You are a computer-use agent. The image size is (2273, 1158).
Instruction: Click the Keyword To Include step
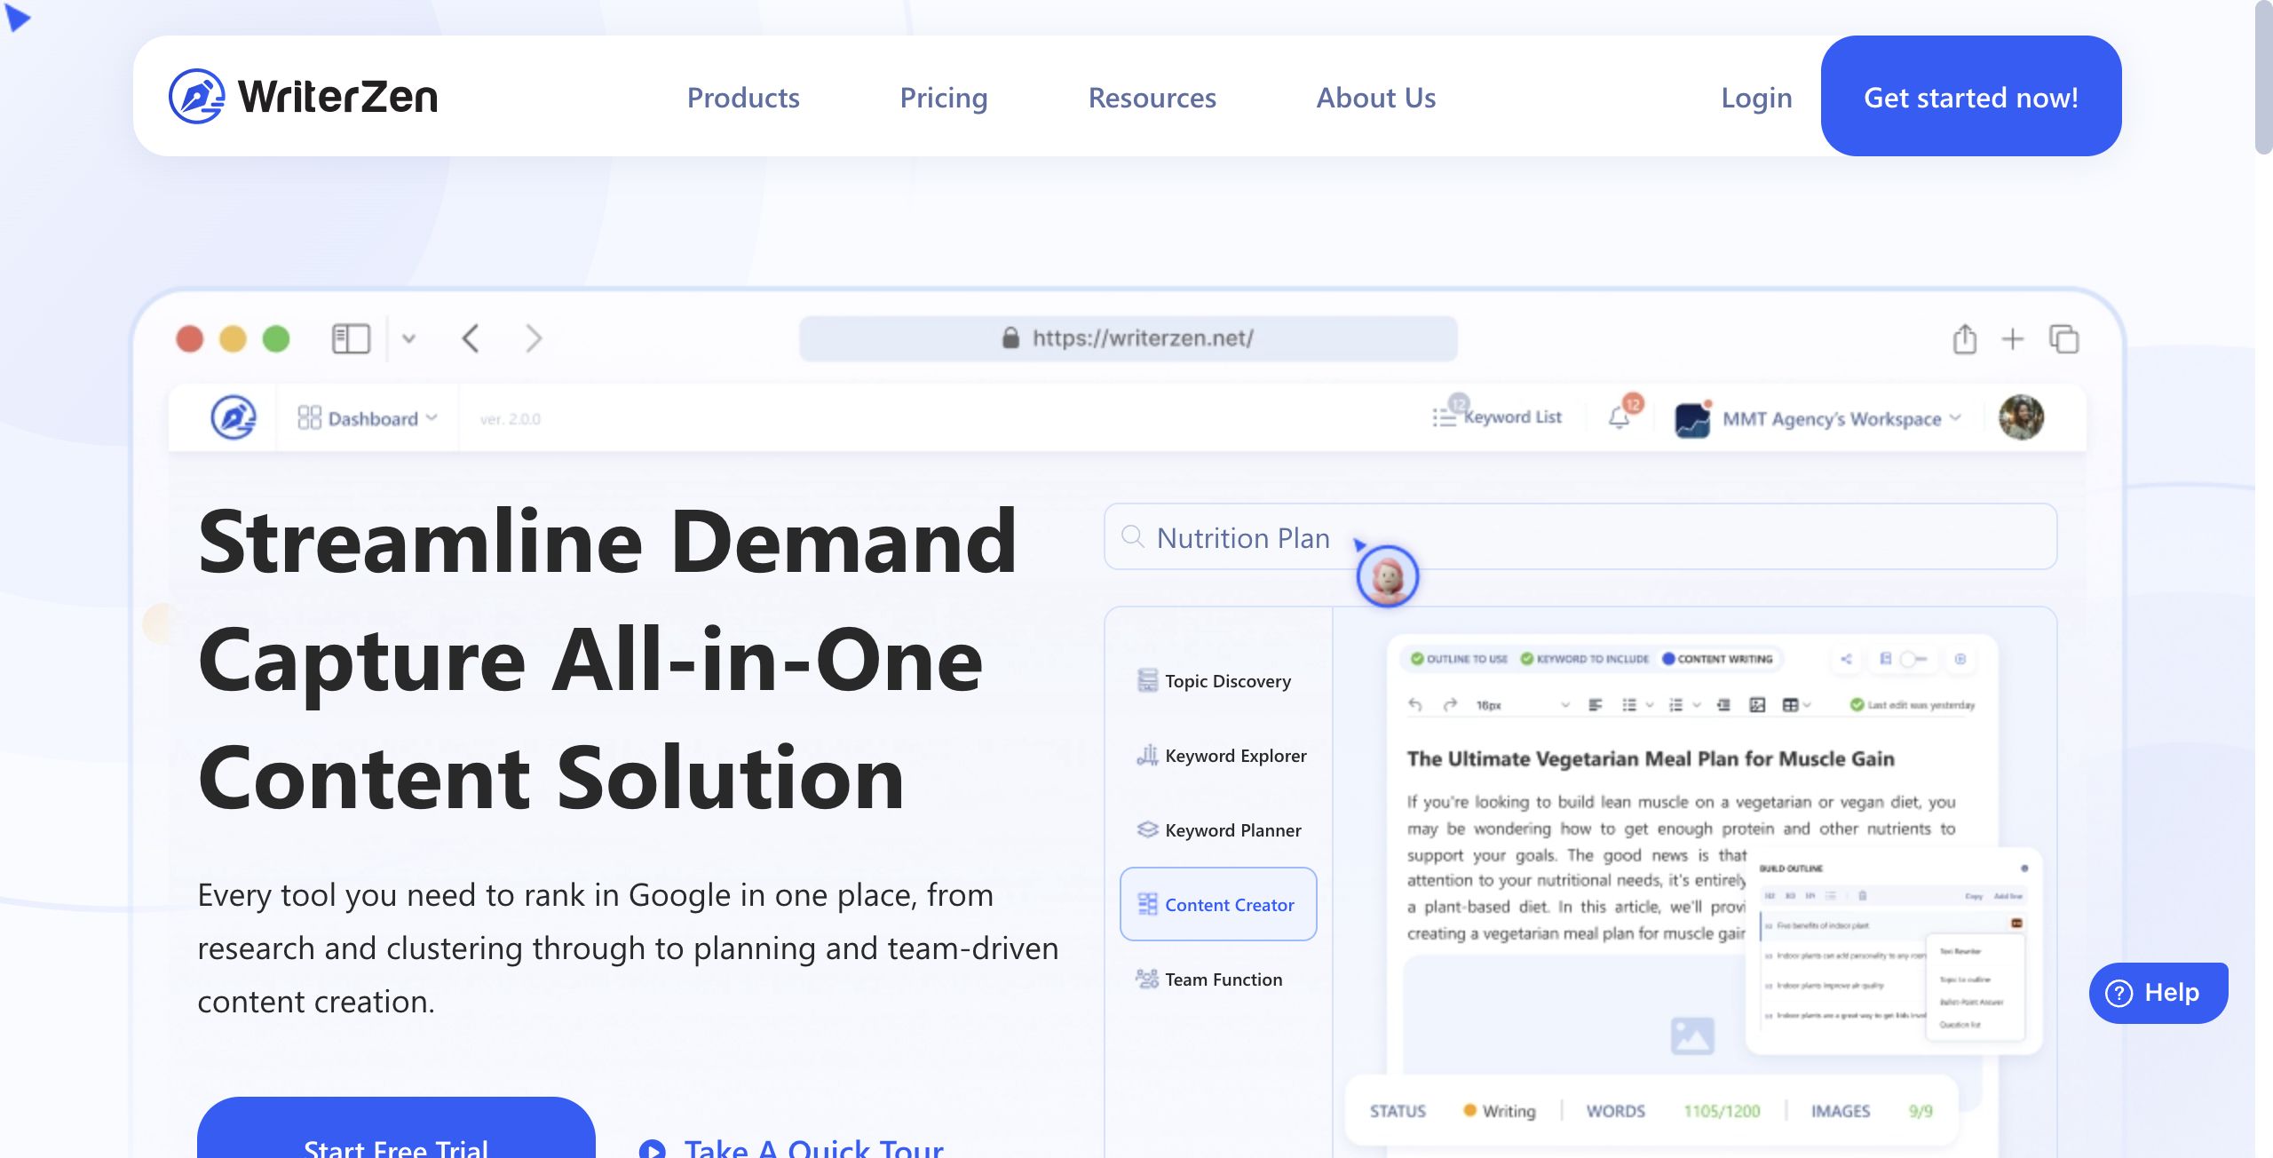pyautogui.click(x=1584, y=659)
